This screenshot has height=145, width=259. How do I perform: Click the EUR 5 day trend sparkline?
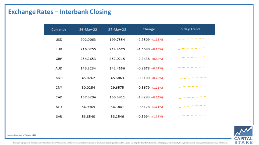click(191, 49)
